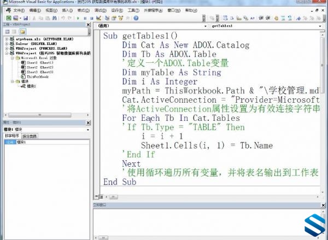Click View Code icon in project panel
The image size is (328, 240).
tap(7, 32)
